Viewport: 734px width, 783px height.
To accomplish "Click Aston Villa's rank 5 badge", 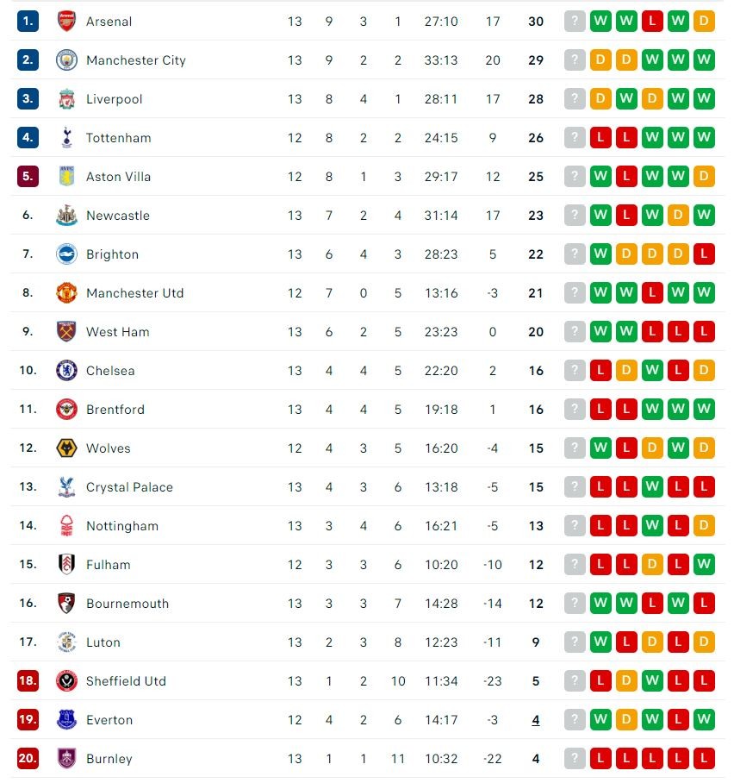I will pyautogui.click(x=28, y=177).
